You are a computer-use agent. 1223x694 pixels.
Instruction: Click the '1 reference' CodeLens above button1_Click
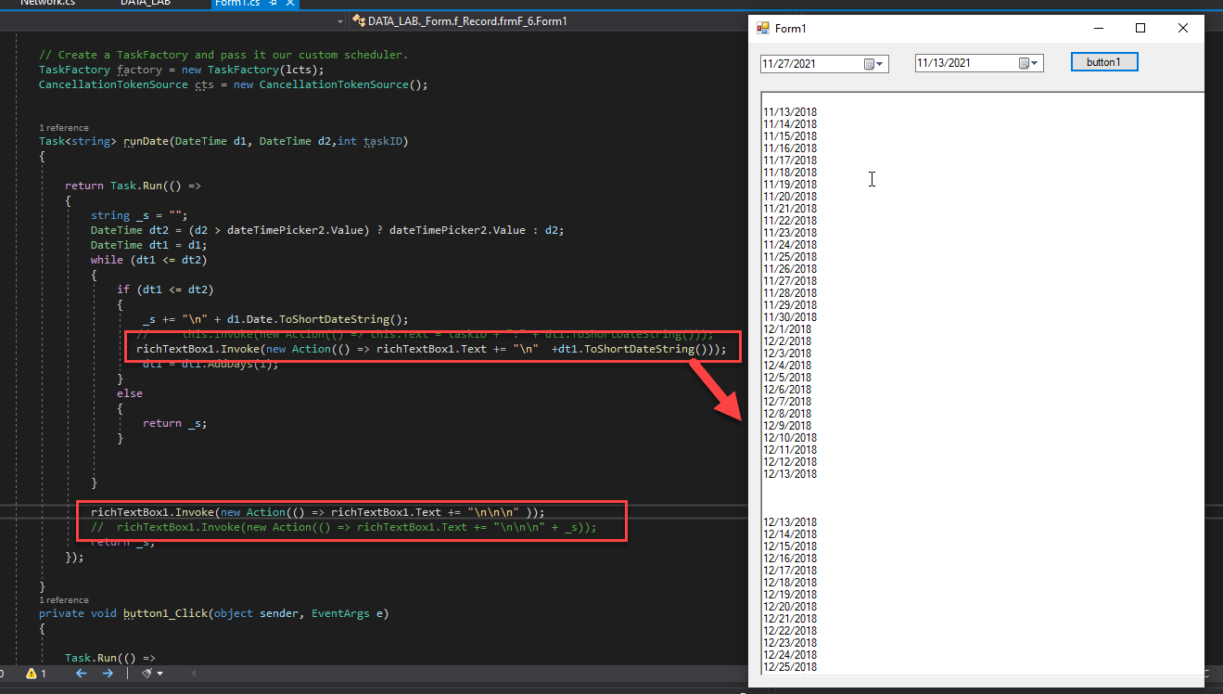tap(64, 600)
